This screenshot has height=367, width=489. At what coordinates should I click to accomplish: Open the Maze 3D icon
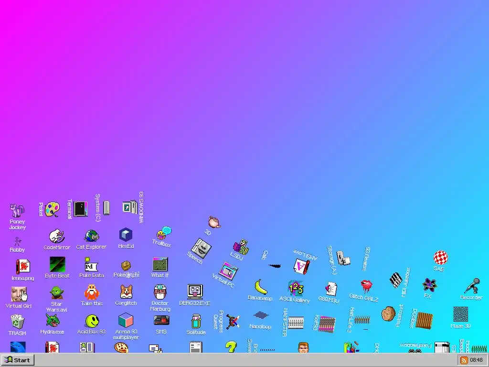tap(460, 314)
